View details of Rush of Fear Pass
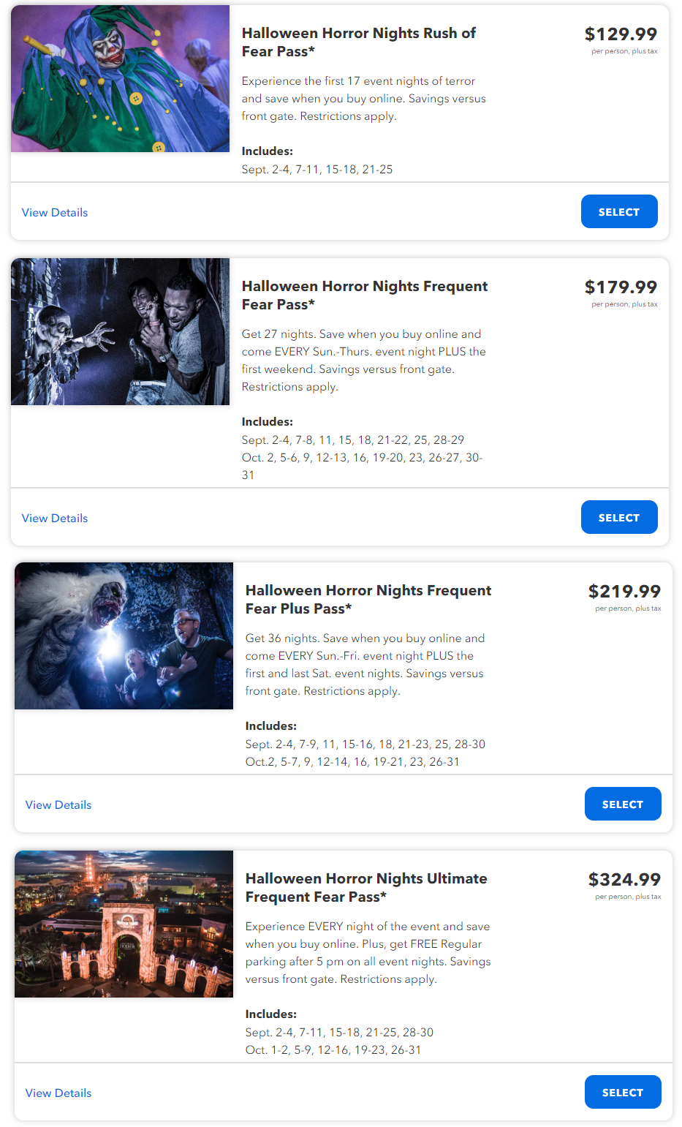The width and height of the screenshot is (682, 1127). 55,212
